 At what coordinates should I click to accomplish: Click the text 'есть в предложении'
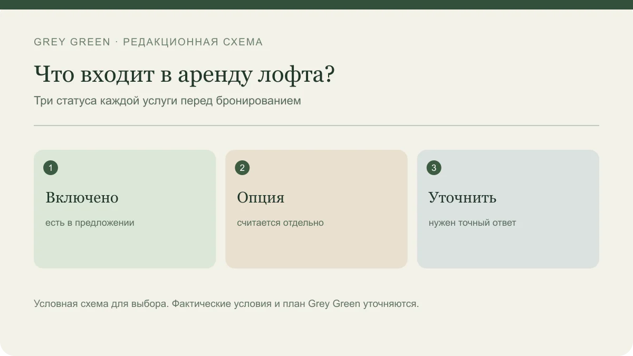(90, 223)
